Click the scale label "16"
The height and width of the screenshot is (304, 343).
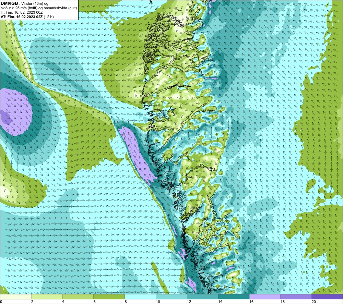pyautogui.click(x=251, y=302)
